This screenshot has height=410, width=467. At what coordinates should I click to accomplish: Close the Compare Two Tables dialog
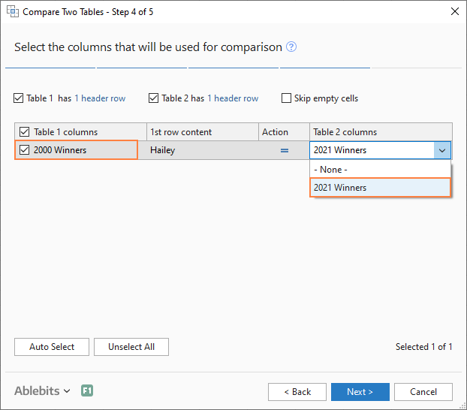(x=454, y=12)
